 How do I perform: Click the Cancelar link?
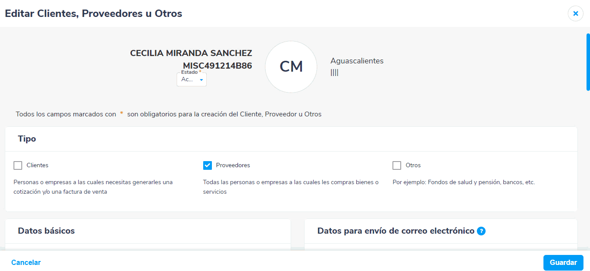pyautogui.click(x=26, y=262)
